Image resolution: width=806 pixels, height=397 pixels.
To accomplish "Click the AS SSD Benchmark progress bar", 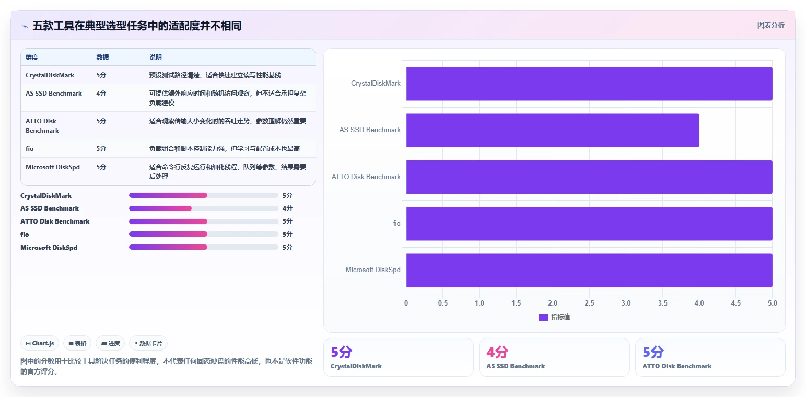I will coord(204,208).
